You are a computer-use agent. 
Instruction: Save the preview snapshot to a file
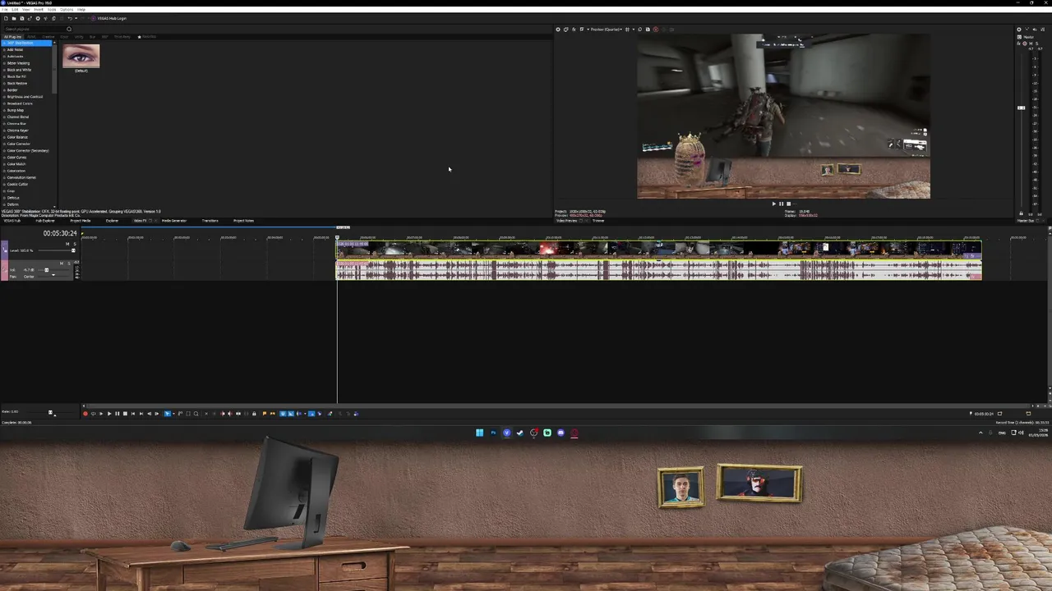(648, 30)
